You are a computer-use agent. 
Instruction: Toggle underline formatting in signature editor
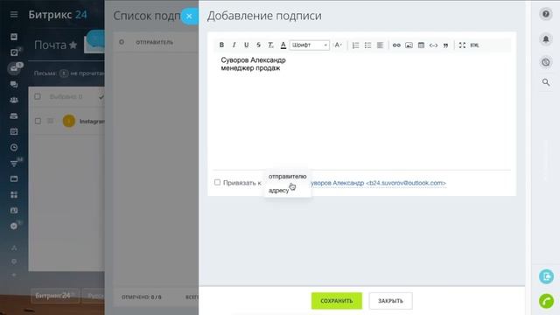246,45
